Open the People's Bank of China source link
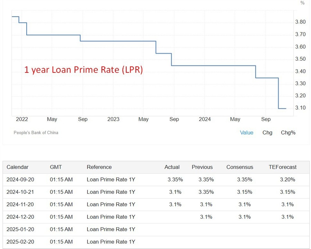311x249 pixels. click(x=36, y=132)
